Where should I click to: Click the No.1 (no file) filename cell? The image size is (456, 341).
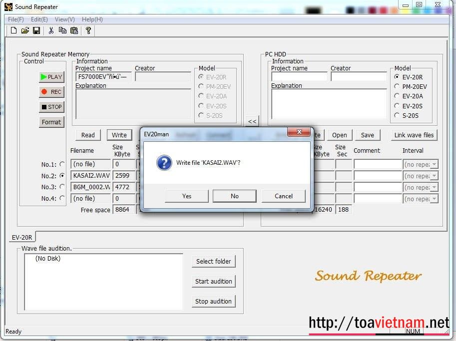point(91,164)
